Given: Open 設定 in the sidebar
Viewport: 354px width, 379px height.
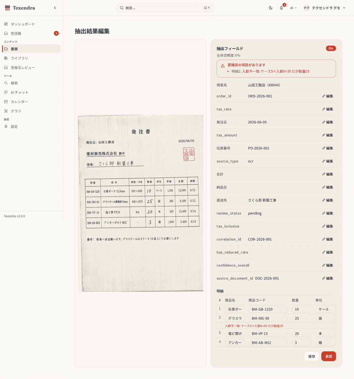Looking at the screenshot, I should point(31,126).
